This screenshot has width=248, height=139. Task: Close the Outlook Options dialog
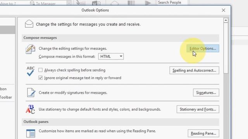click(223, 10)
